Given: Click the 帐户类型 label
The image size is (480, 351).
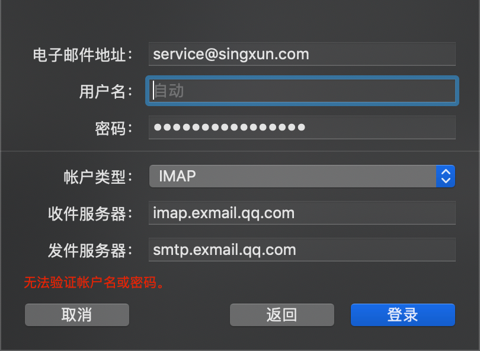Looking at the screenshot, I should point(98,177).
